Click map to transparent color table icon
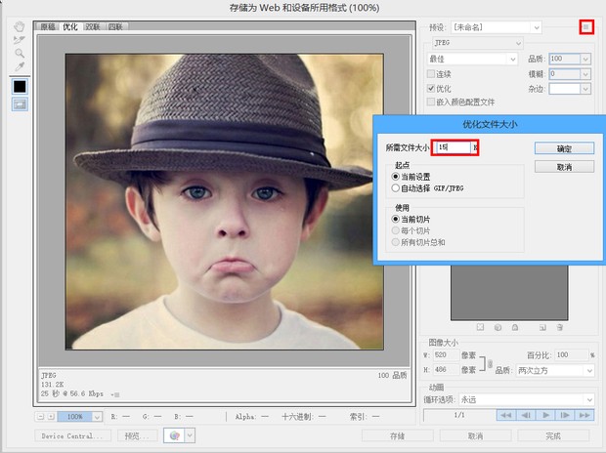The image size is (606, 453). 480,327
